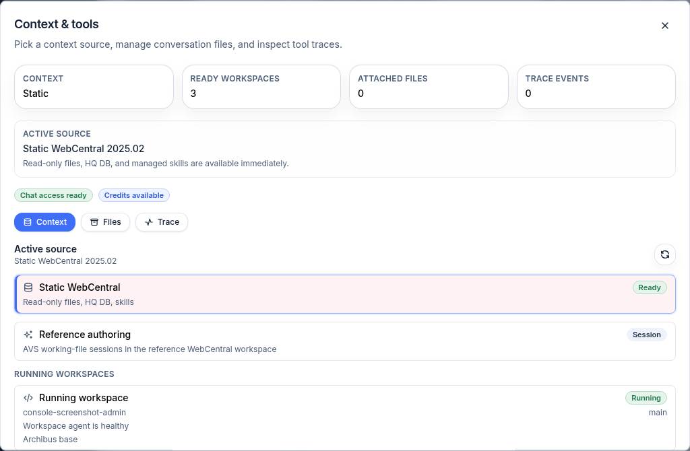Screen dimensions: 690x451
Task: Click the archive icon in Files tab
Action: pos(94,222)
